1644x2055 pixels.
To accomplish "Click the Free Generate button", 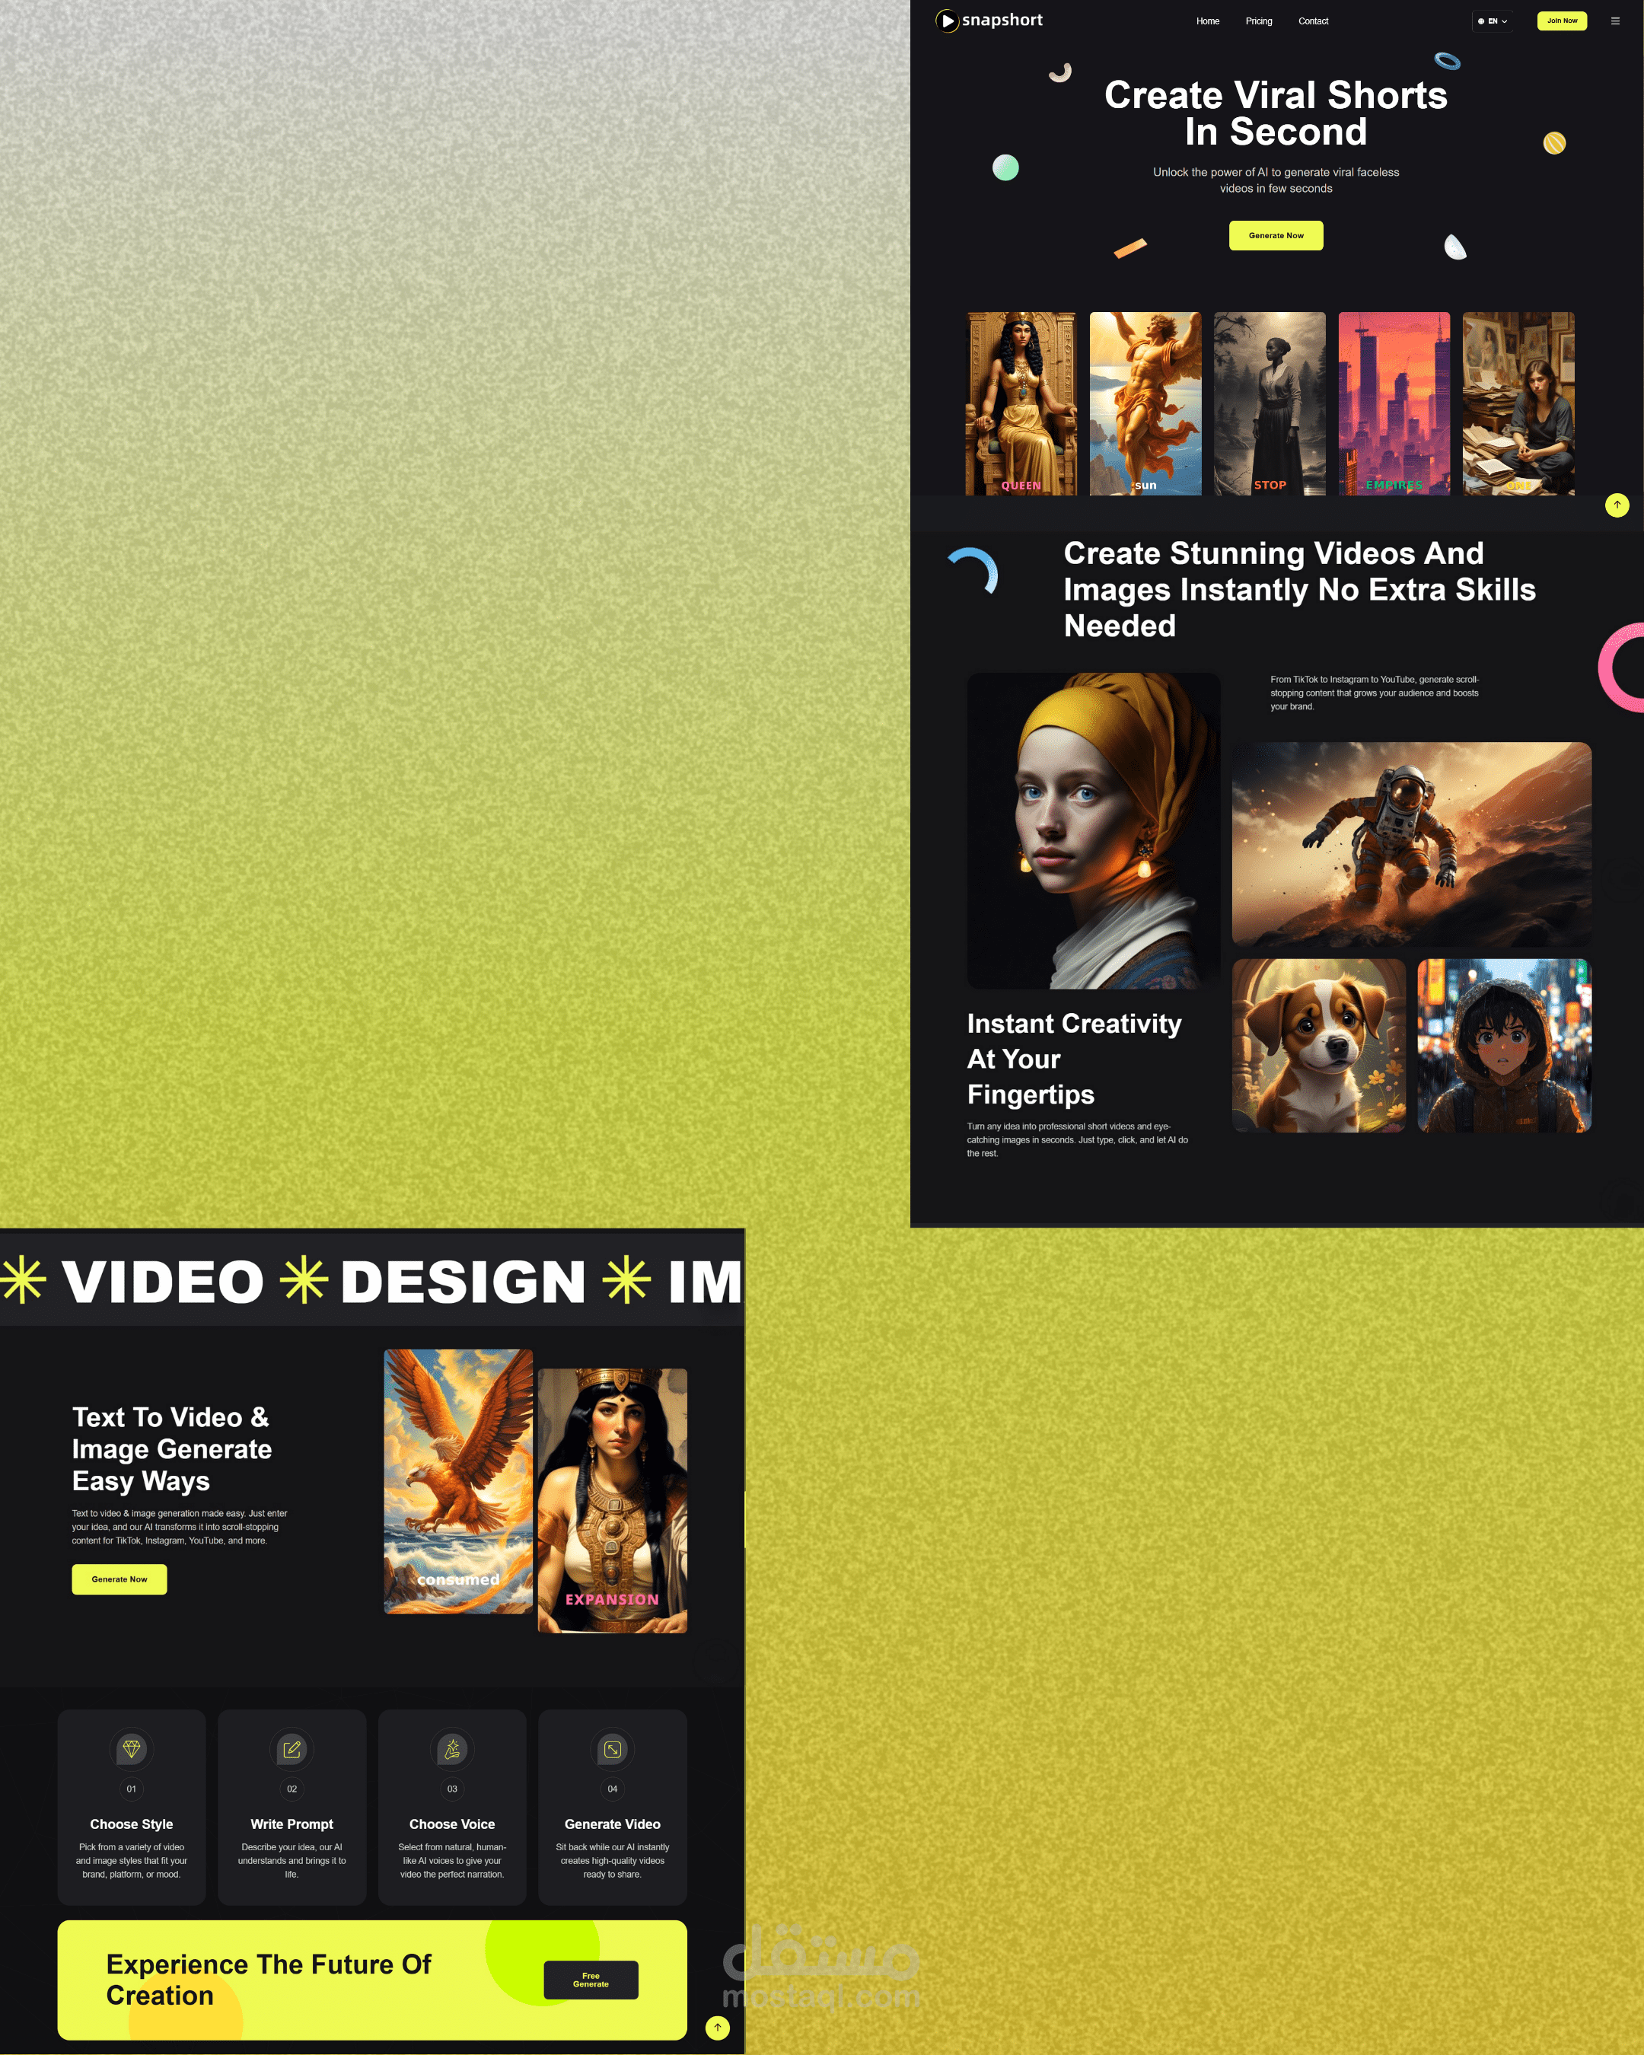I will pos(590,1980).
